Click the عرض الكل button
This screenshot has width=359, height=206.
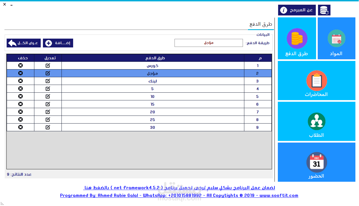(24, 43)
